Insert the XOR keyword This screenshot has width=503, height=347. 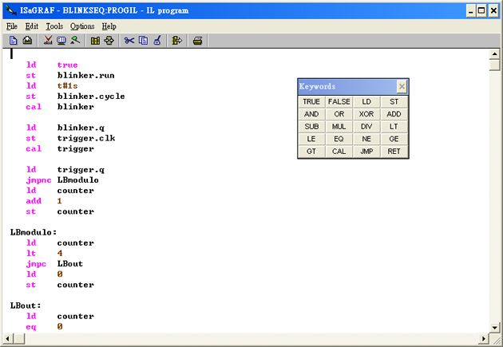[366, 115]
